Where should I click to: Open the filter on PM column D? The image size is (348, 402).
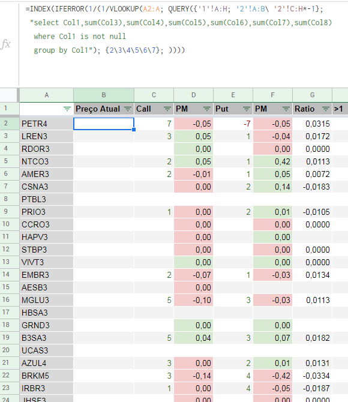(x=206, y=109)
